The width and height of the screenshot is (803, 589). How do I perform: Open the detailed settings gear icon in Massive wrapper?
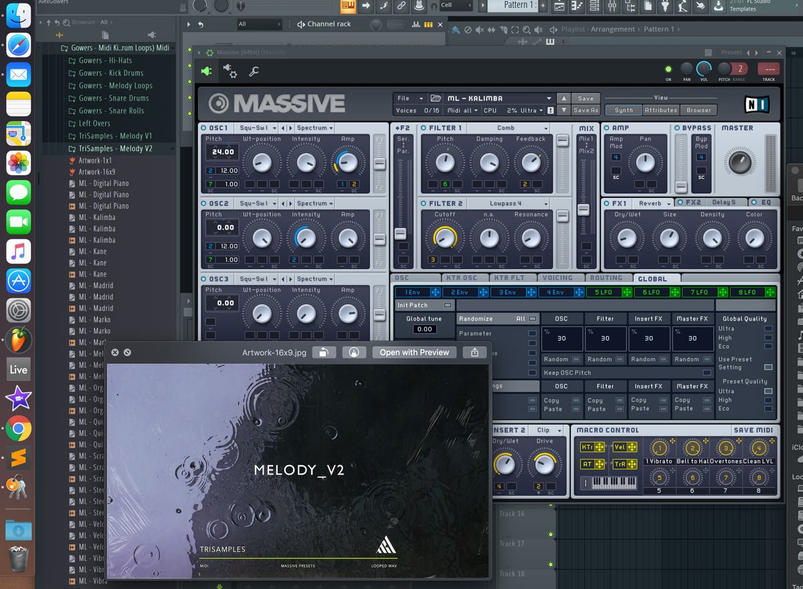coord(230,71)
